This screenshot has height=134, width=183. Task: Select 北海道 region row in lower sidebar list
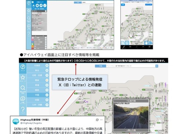pos(38,65)
